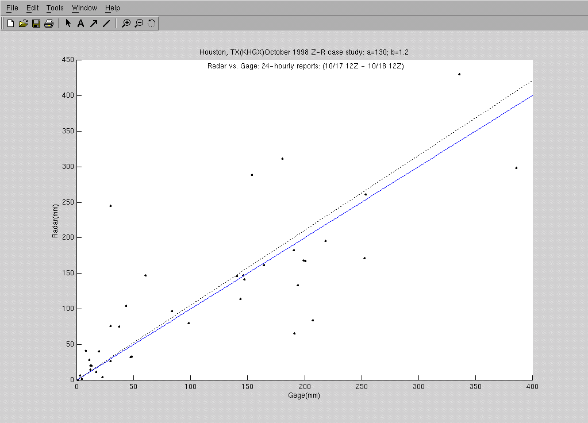588x423 pixels.
Task: Select the Edit Plot arrow pointer tool
Action: (68, 23)
